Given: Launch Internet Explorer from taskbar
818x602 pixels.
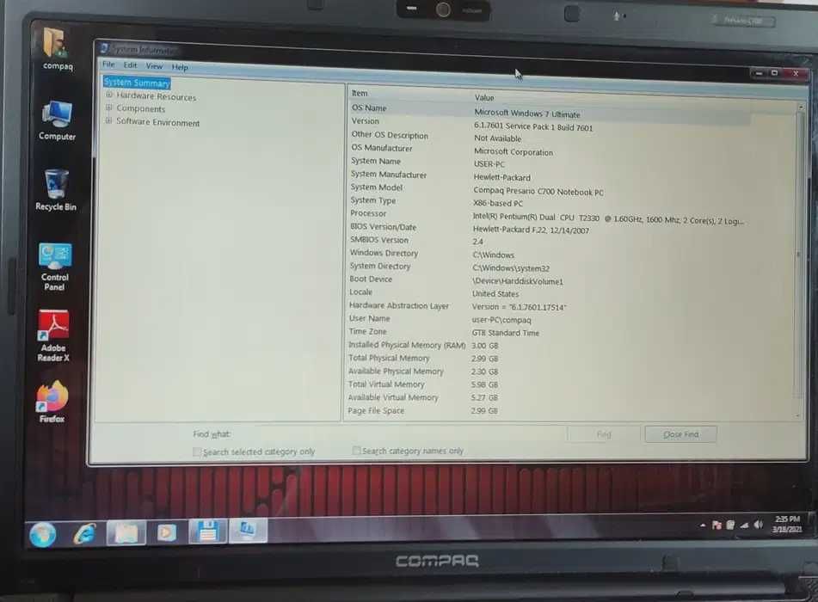Looking at the screenshot, I should (84, 533).
